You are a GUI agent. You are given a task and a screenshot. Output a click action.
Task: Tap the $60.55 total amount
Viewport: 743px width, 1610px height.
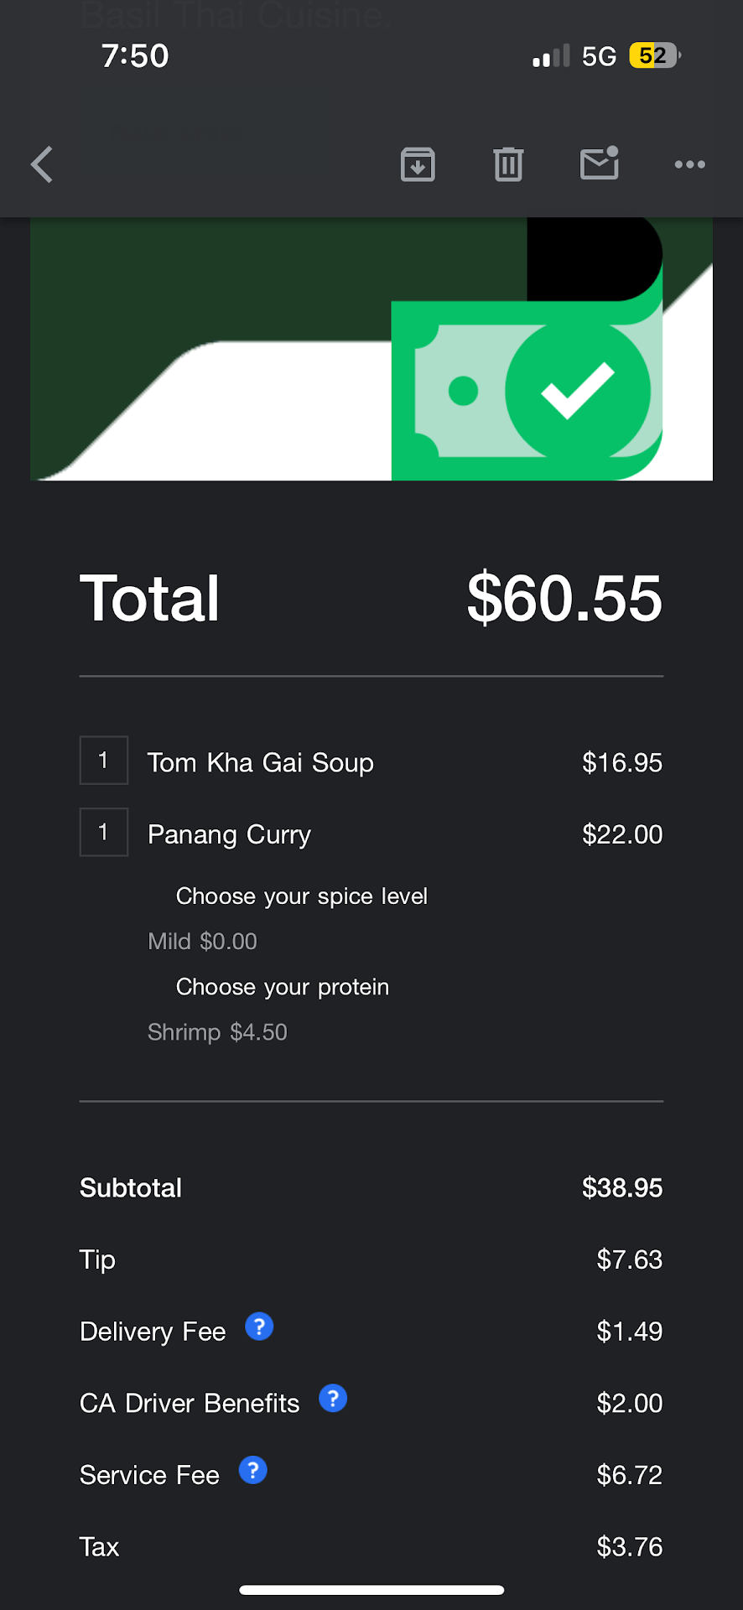click(x=564, y=599)
